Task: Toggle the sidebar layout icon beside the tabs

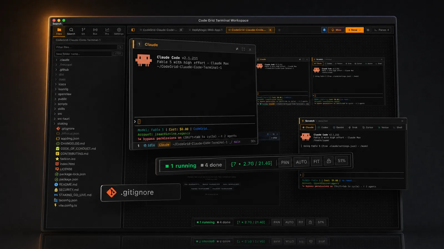Action: [133, 30]
